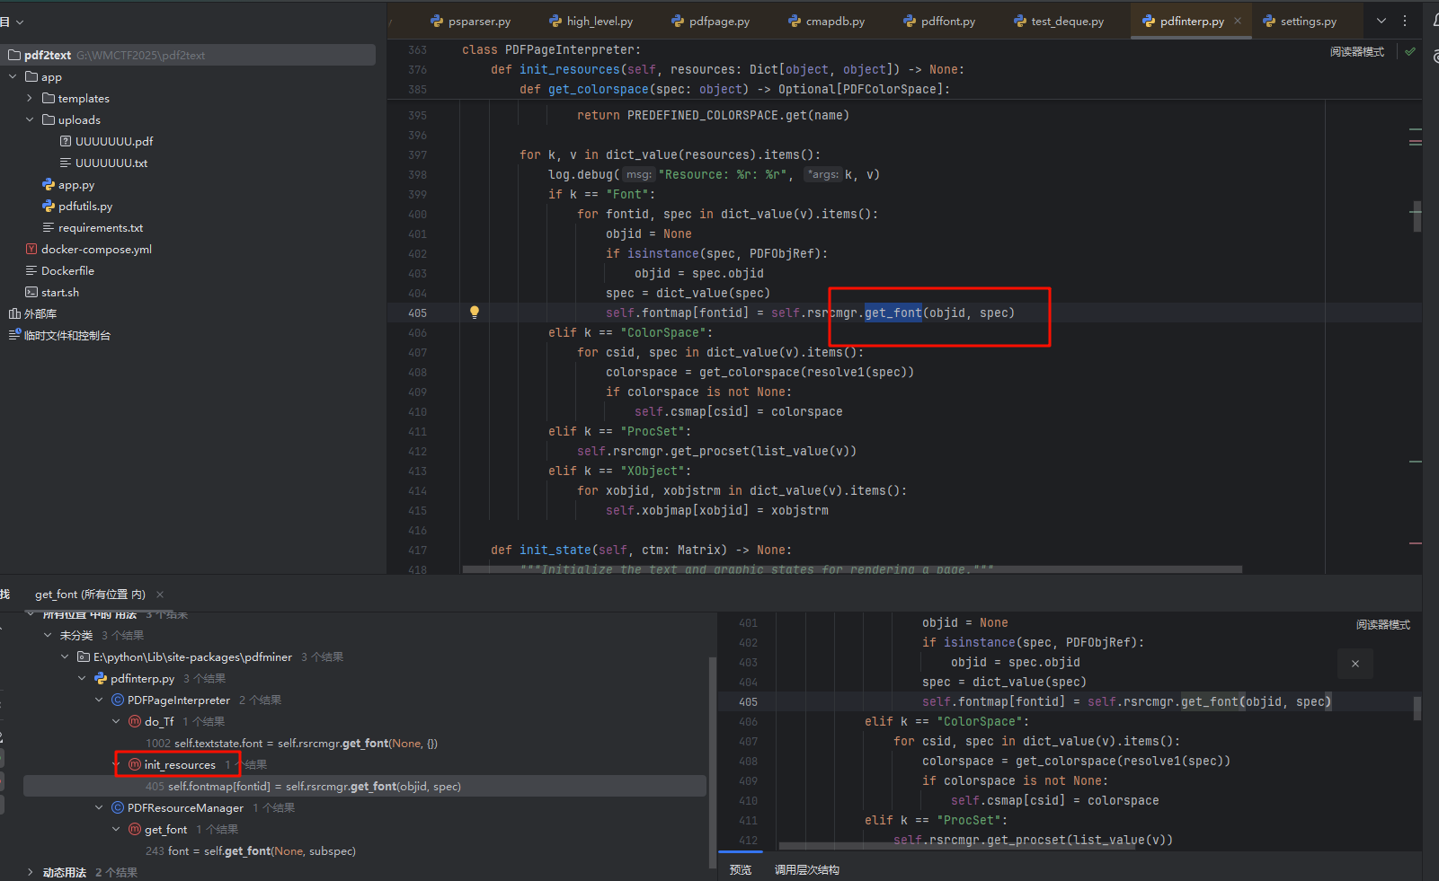Switch to the cmapdb.py tab
The height and width of the screenshot is (881, 1439).
[x=826, y=21]
